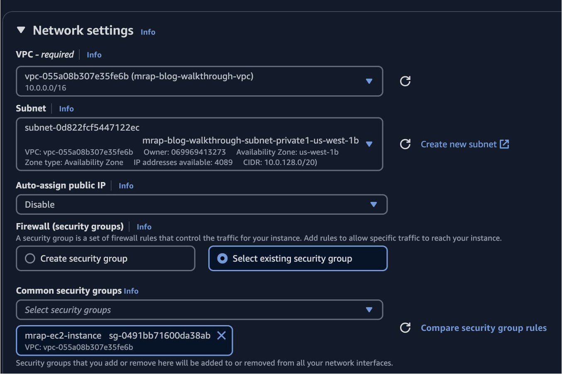This screenshot has width=562, height=374.
Task: Open Info for Firewall security groups
Action: point(144,227)
